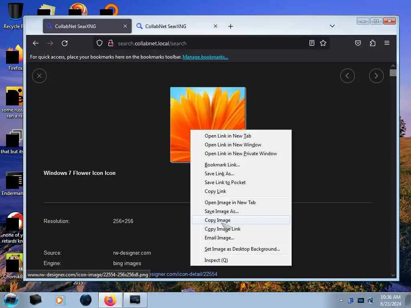
Task: Close the image detail view X button
Action: click(x=39, y=76)
